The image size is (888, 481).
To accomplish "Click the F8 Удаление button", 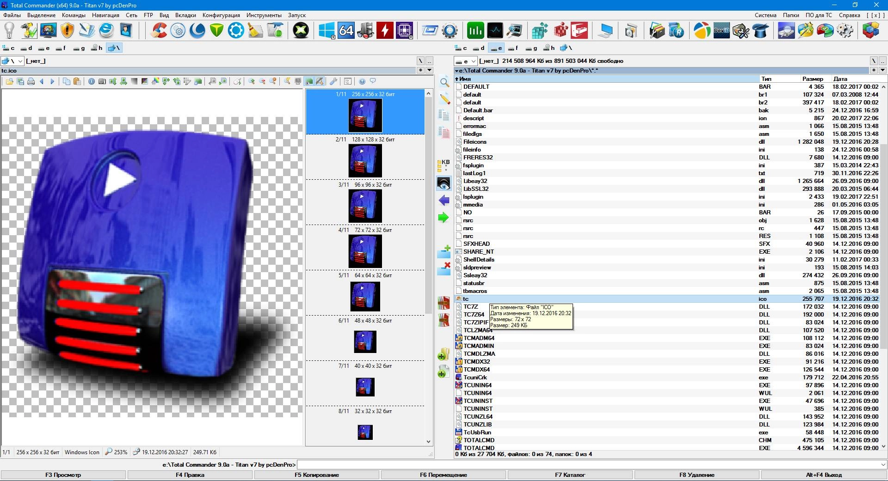I will point(697,475).
